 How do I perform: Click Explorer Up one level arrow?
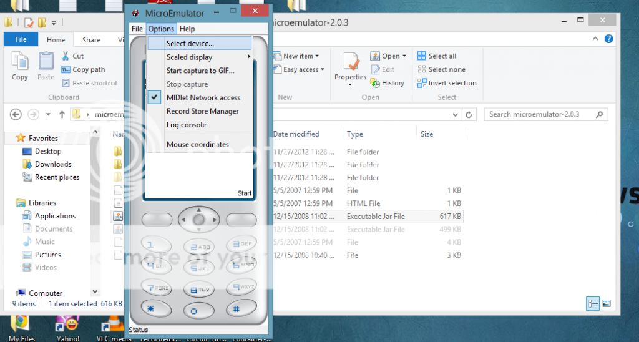62,115
